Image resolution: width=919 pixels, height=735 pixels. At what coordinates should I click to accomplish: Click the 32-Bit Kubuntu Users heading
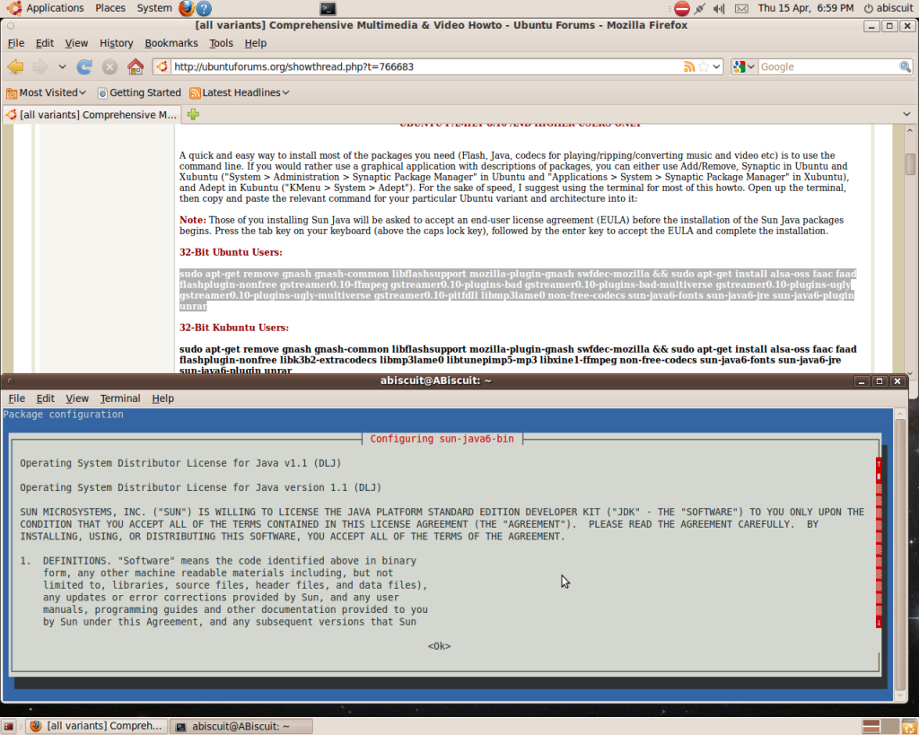pyautogui.click(x=234, y=328)
